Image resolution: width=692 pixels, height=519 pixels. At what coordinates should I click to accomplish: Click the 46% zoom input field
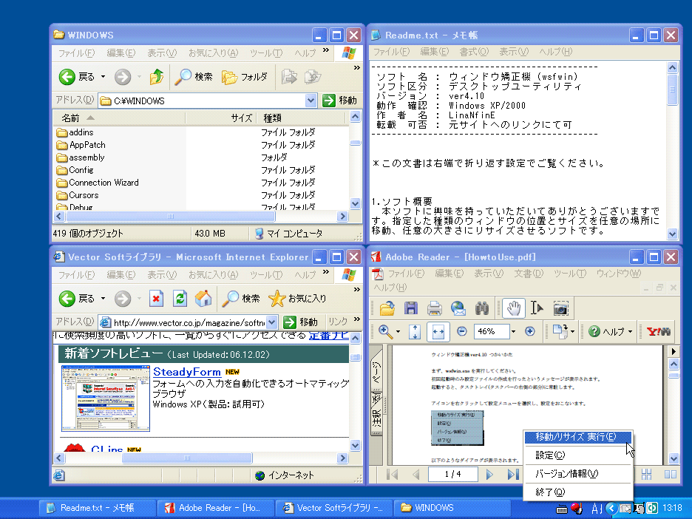point(492,331)
